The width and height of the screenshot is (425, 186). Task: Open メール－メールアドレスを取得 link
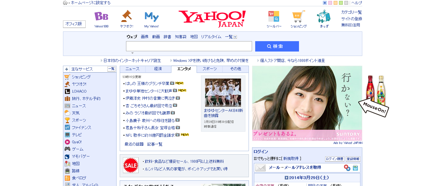tap(295, 168)
